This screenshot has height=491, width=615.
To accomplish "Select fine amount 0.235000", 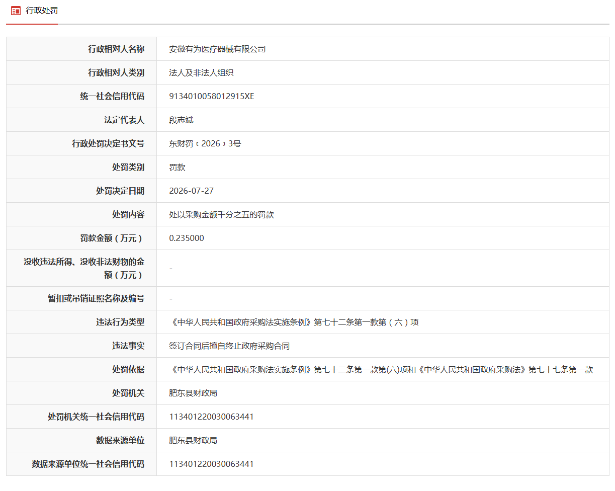I will tap(187, 238).
